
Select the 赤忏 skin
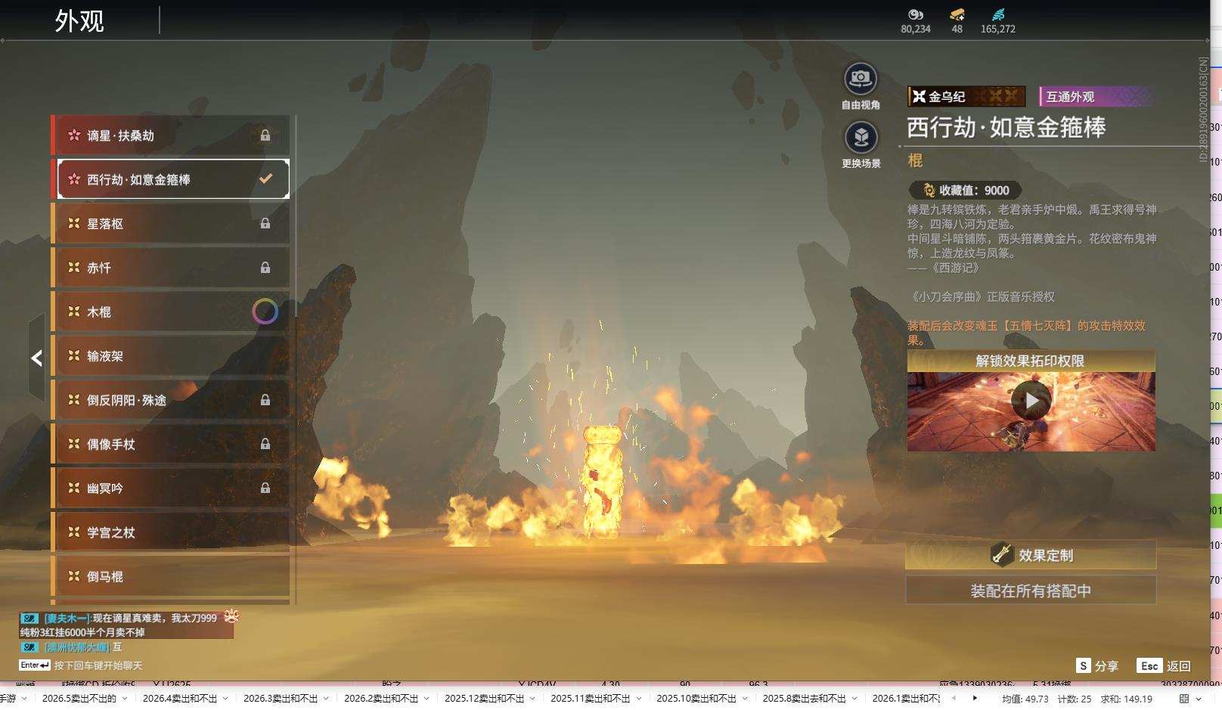[171, 268]
